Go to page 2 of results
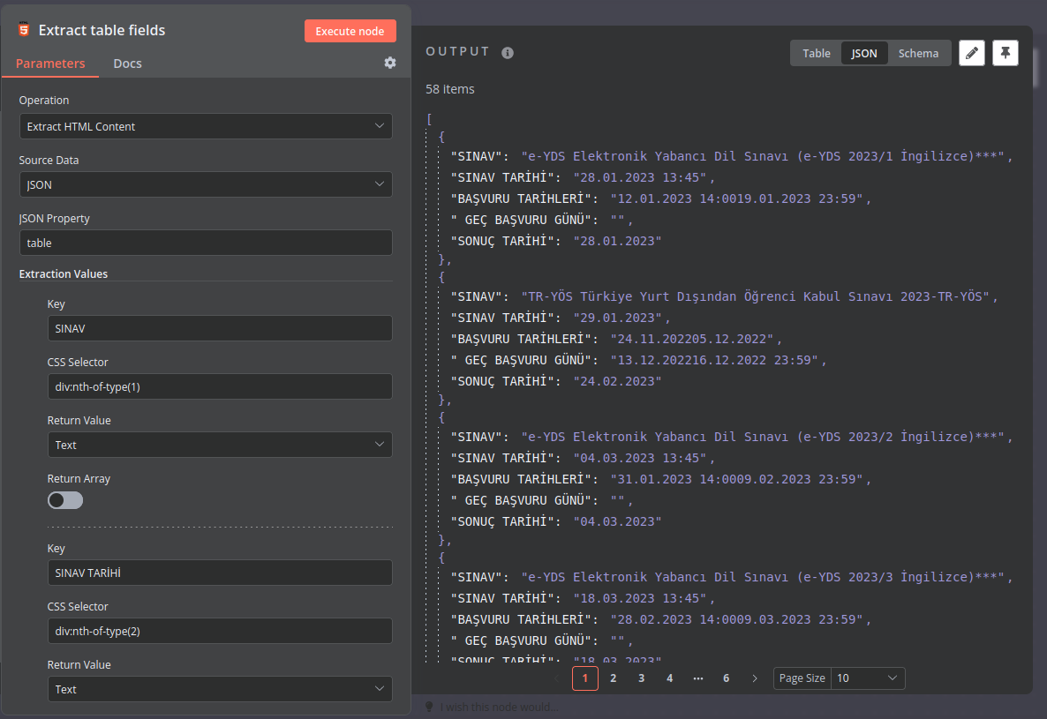 pos(614,678)
